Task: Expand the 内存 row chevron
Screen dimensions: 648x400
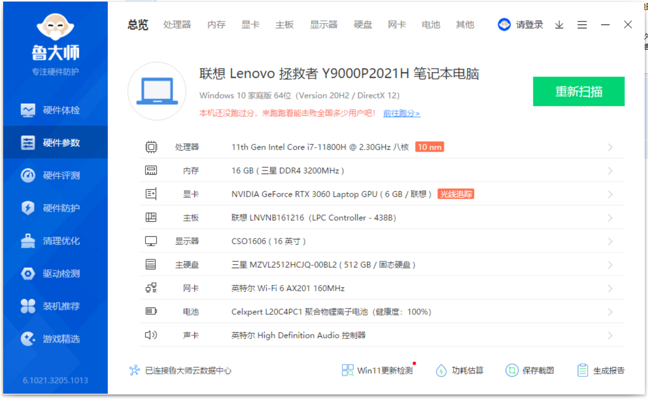Action: click(610, 171)
